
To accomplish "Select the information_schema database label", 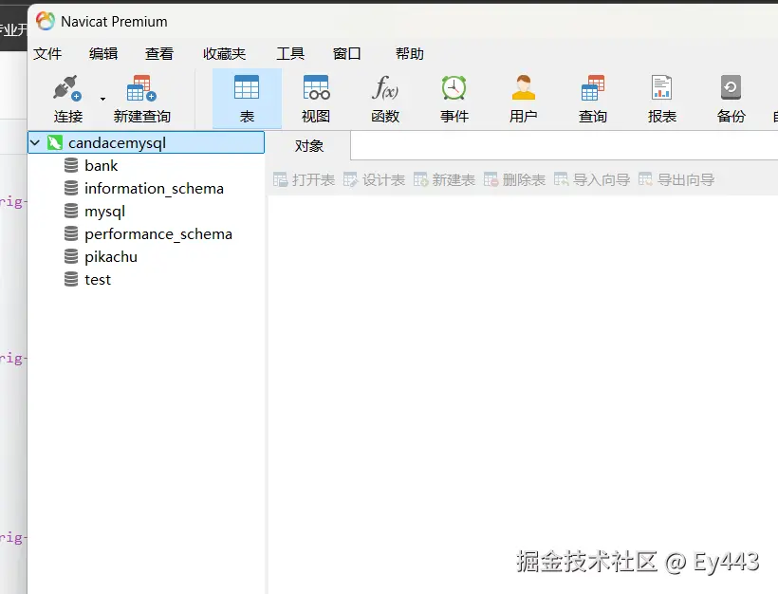I will [x=155, y=189].
